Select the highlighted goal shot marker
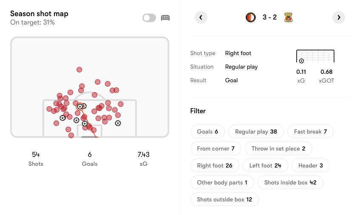 click(x=79, y=106)
